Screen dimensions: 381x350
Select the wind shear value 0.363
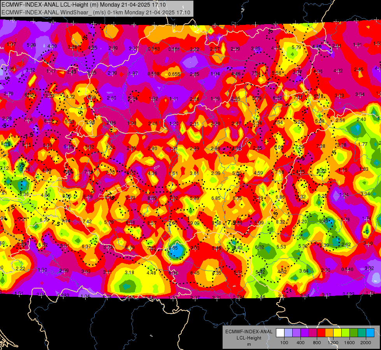pyautogui.click(x=154, y=49)
